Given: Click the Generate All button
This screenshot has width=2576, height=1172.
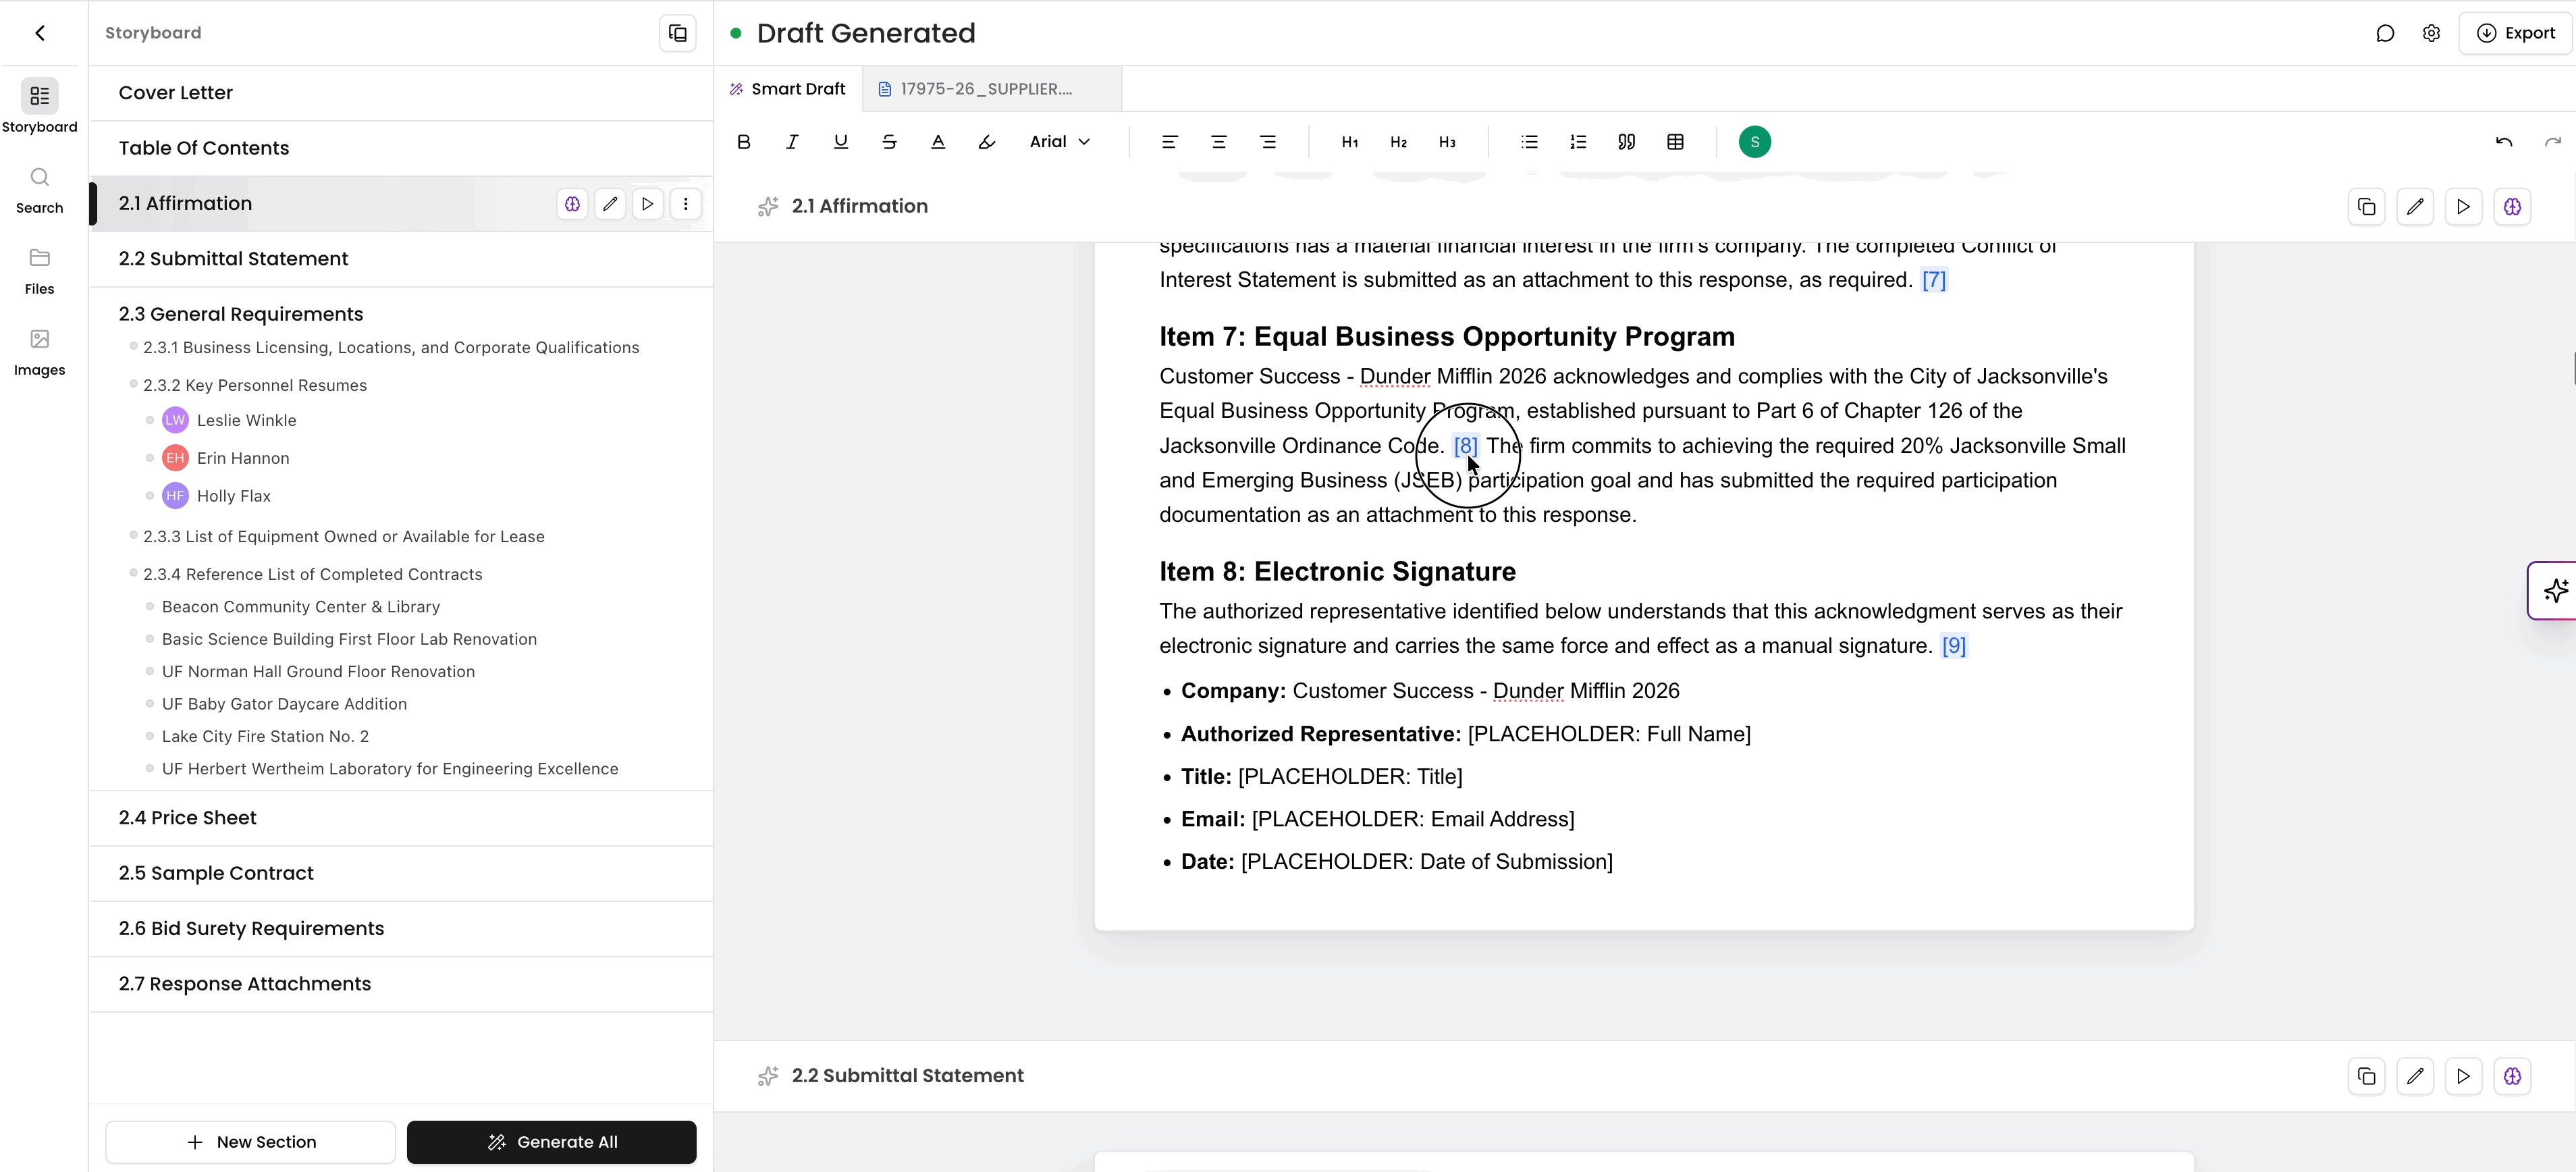Looking at the screenshot, I should pos(552,1142).
